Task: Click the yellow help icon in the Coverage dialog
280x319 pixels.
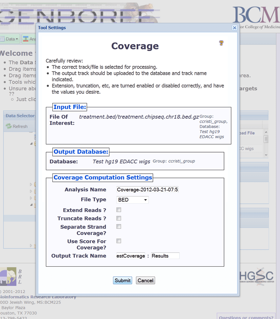Action: pos(221,43)
